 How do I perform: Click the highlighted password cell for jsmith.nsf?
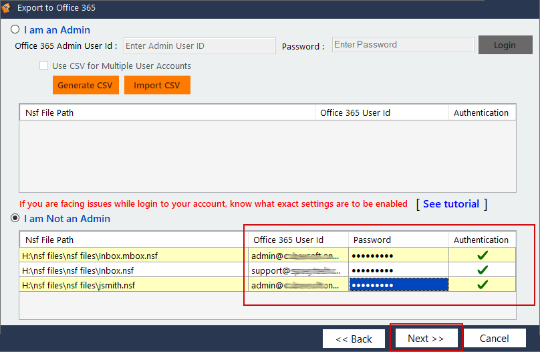tap(399, 285)
